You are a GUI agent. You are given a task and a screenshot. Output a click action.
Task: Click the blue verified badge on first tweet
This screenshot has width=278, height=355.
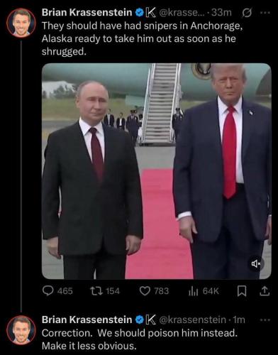click(x=139, y=12)
